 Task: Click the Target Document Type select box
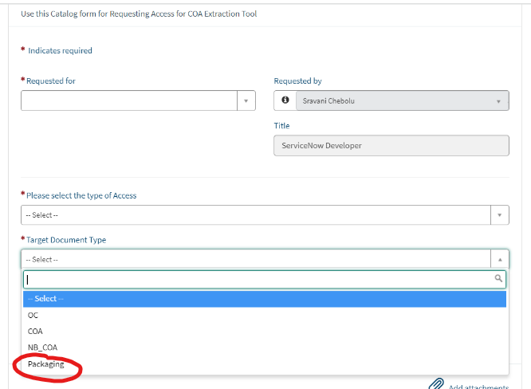pos(255,259)
